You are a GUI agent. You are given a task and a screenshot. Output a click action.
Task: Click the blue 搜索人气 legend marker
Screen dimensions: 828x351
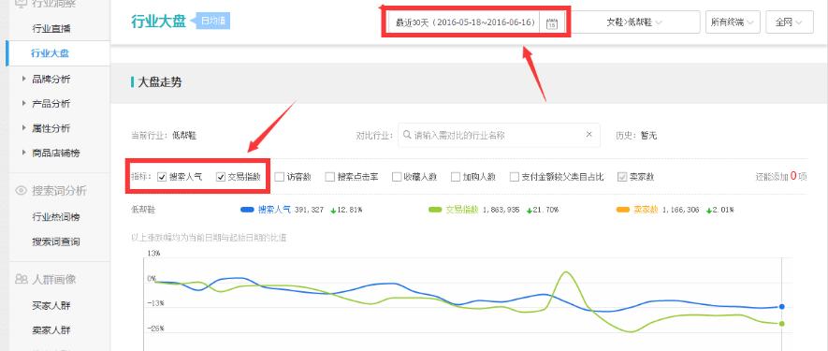click(248, 210)
